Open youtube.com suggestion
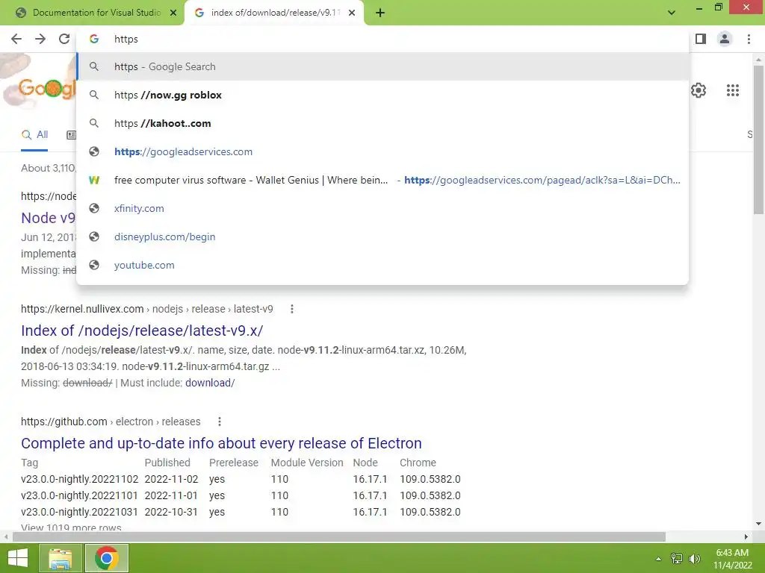The height and width of the screenshot is (573, 765). (382, 265)
